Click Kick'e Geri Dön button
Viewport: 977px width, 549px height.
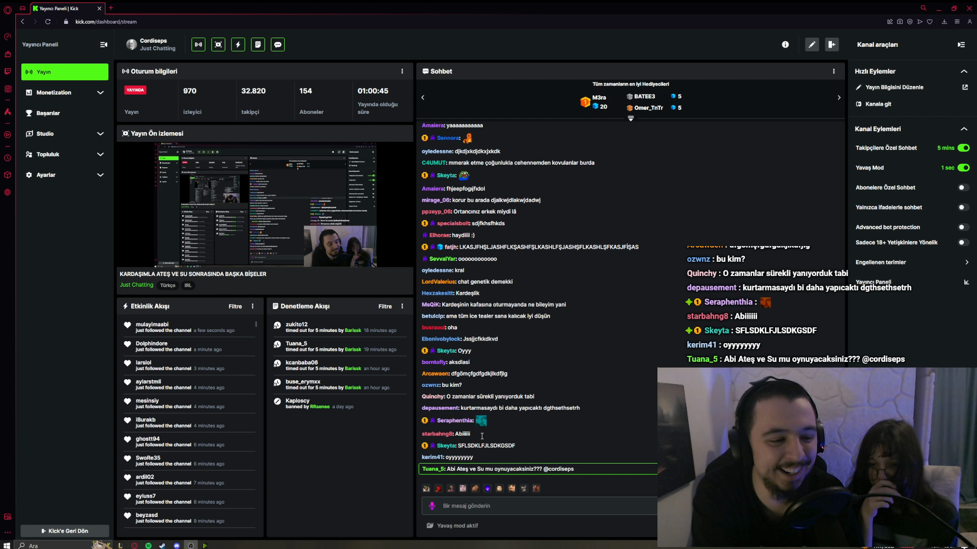pyautogui.click(x=65, y=531)
